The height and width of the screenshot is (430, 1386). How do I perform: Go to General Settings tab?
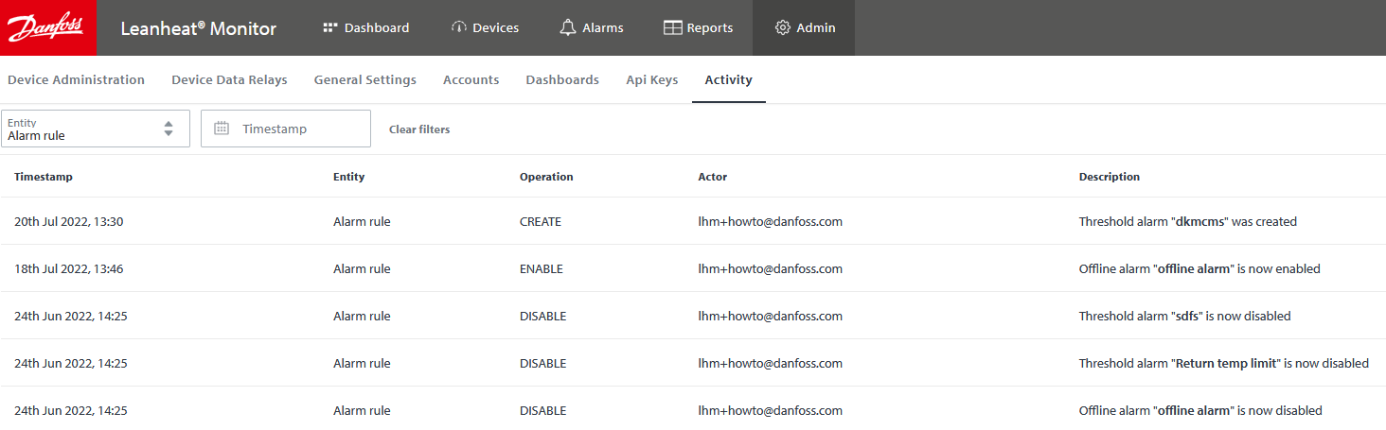pos(364,80)
